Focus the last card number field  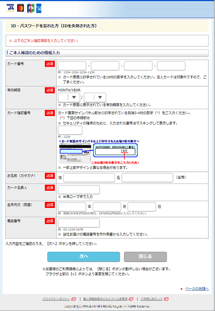(171, 66)
